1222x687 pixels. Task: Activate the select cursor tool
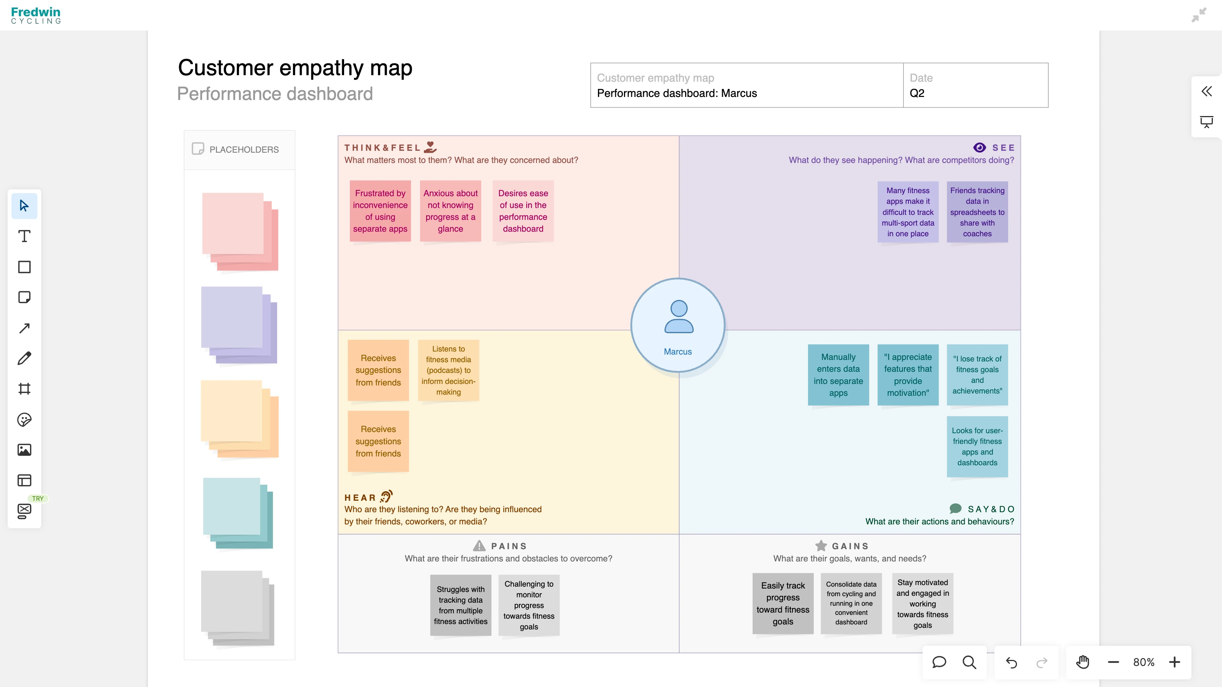[24, 206]
